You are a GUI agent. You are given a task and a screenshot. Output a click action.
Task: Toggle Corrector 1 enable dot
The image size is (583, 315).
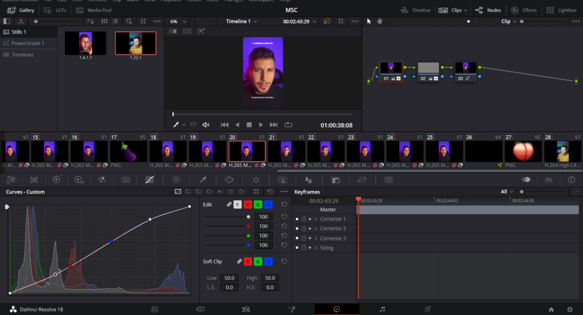click(x=297, y=219)
